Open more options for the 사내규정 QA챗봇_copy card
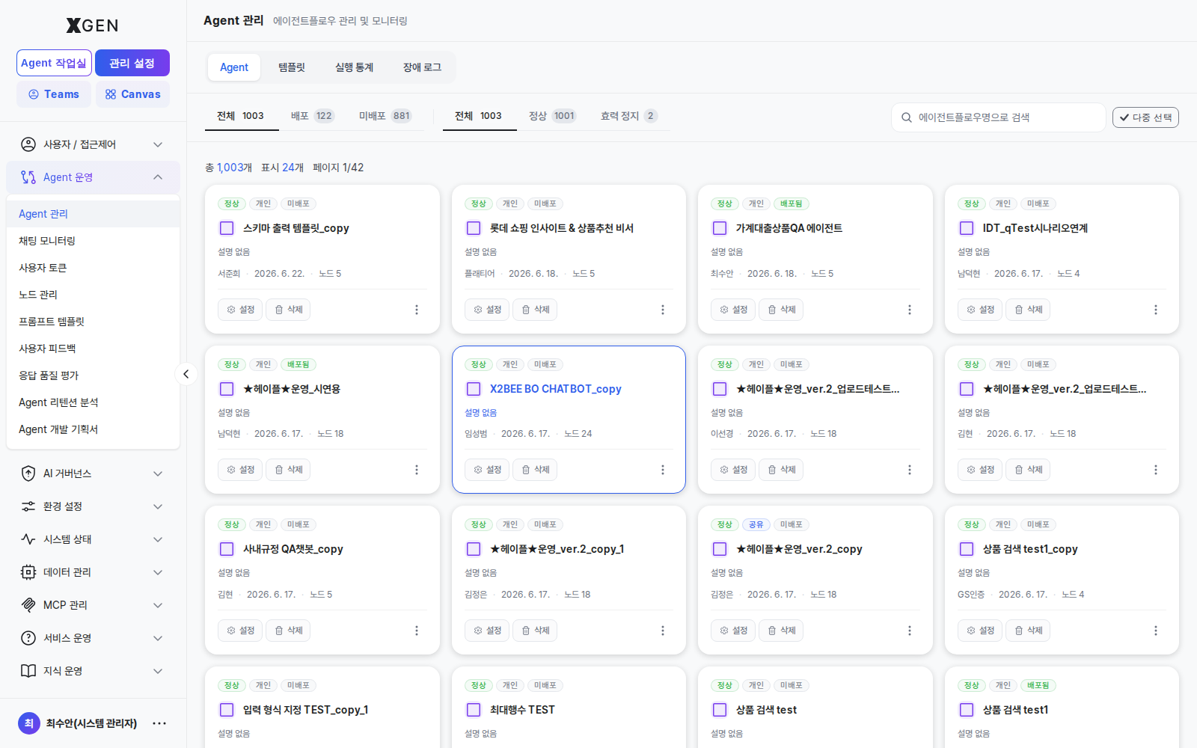This screenshot has height=748, width=1197. pos(417,631)
